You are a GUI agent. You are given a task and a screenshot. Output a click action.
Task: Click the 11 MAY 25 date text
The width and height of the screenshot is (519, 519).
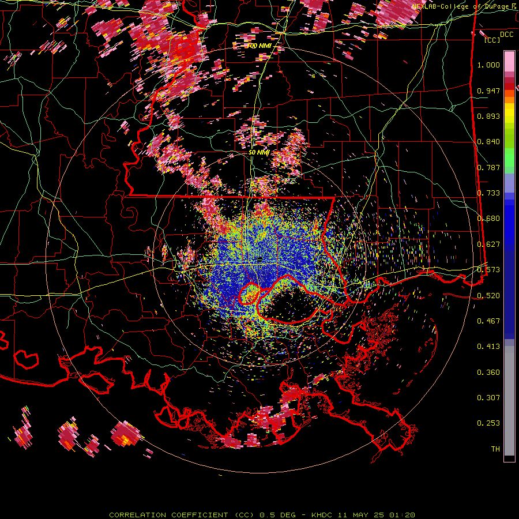click(x=362, y=515)
